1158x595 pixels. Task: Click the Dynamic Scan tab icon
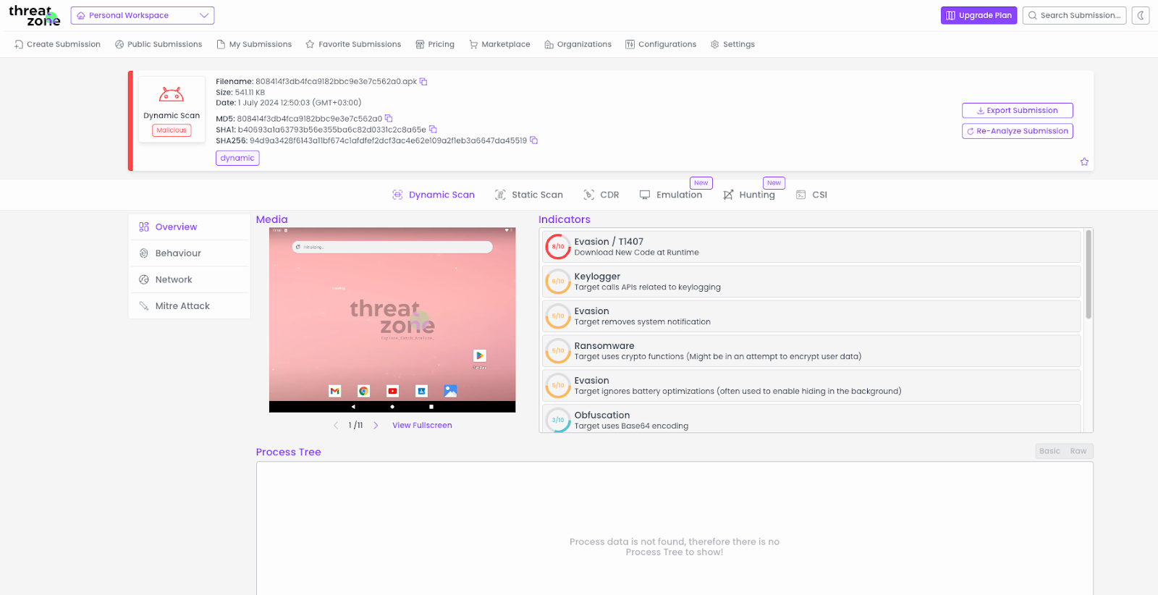coord(397,195)
